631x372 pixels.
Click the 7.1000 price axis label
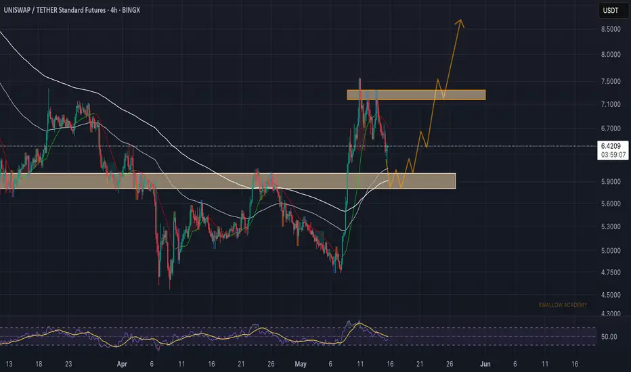click(x=611, y=104)
